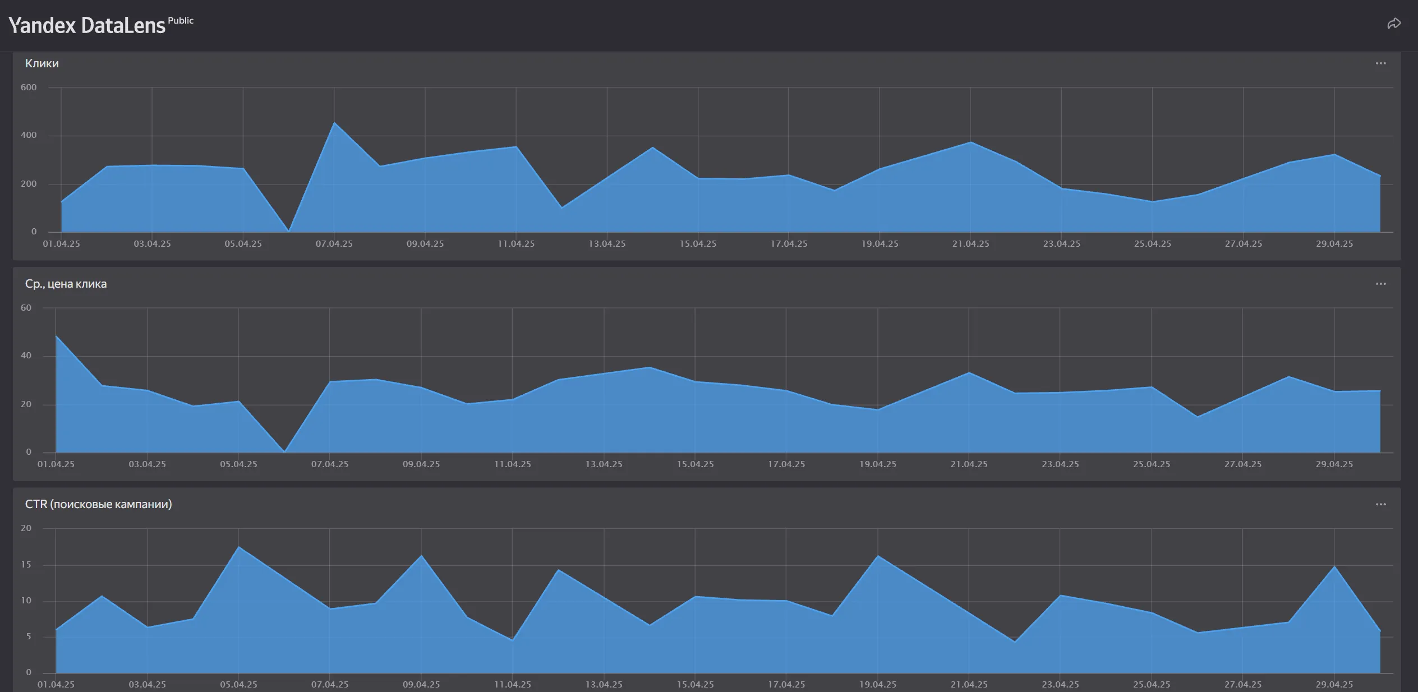Image resolution: width=1418 pixels, height=692 pixels.
Task: Click the Yandex DataLens logo
Action: click(x=87, y=26)
